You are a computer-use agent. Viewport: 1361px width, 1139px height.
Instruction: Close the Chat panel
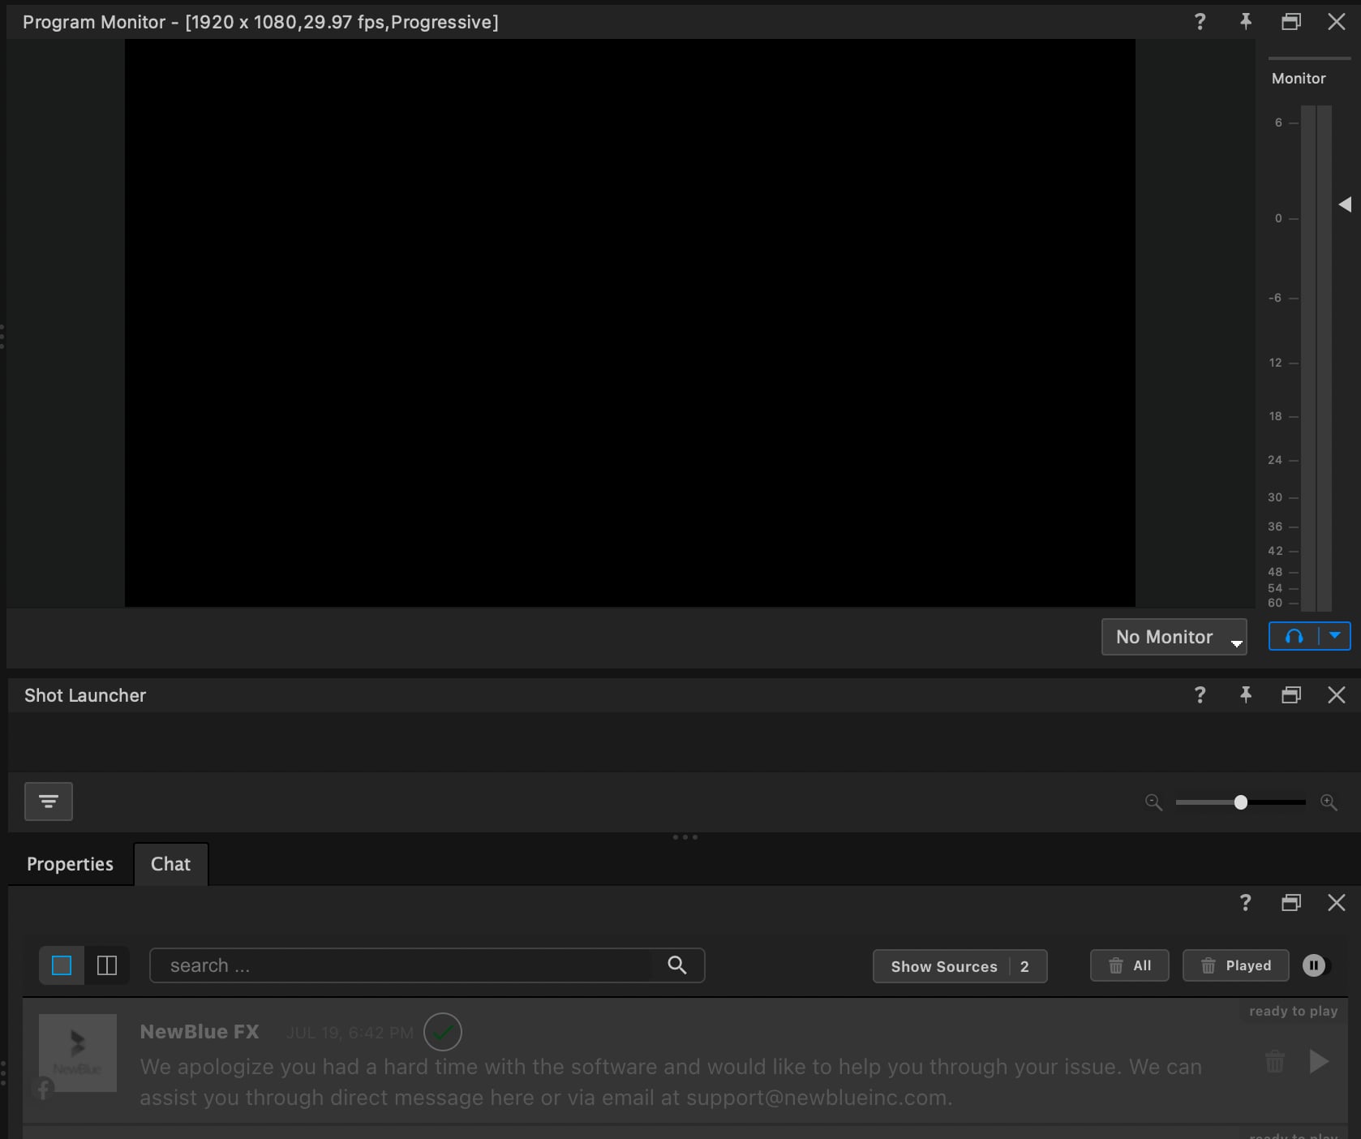click(1337, 903)
